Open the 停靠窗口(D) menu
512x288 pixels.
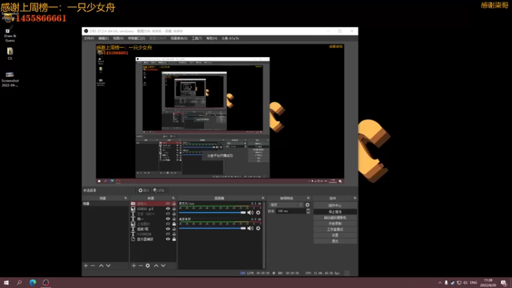tap(136, 38)
